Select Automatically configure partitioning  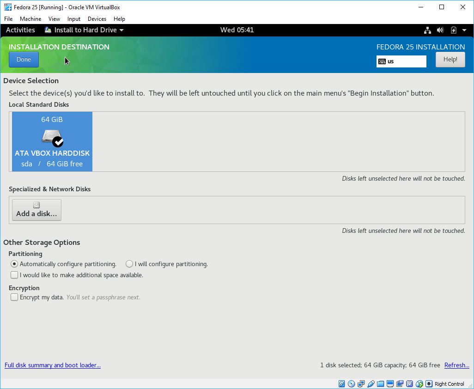(63, 264)
